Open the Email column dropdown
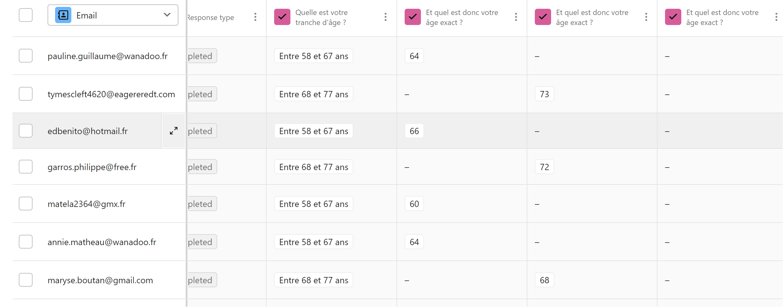 click(x=113, y=15)
